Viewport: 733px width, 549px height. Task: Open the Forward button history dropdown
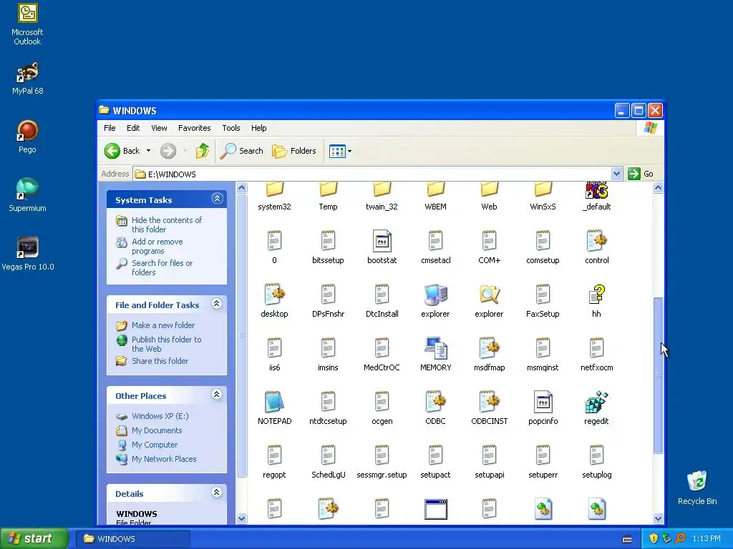(x=185, y=151)
